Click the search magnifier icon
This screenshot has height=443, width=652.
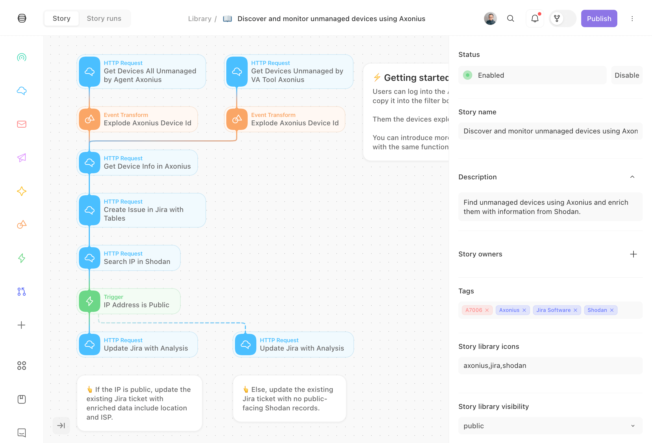511,19
